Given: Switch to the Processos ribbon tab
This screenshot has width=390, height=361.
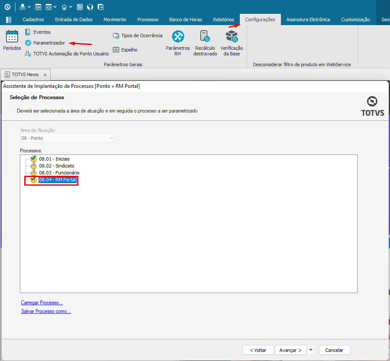Looking at the screenshot, I should coord(148,19).
